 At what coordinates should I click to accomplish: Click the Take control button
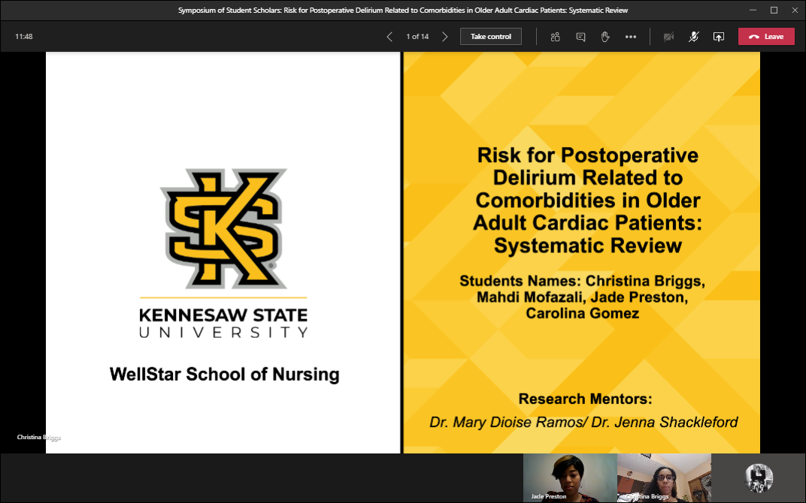(490, 37)
